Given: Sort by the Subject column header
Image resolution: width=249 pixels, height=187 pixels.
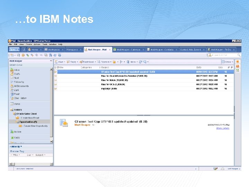Looking at the screenshot, I should [x=105, y=68].
